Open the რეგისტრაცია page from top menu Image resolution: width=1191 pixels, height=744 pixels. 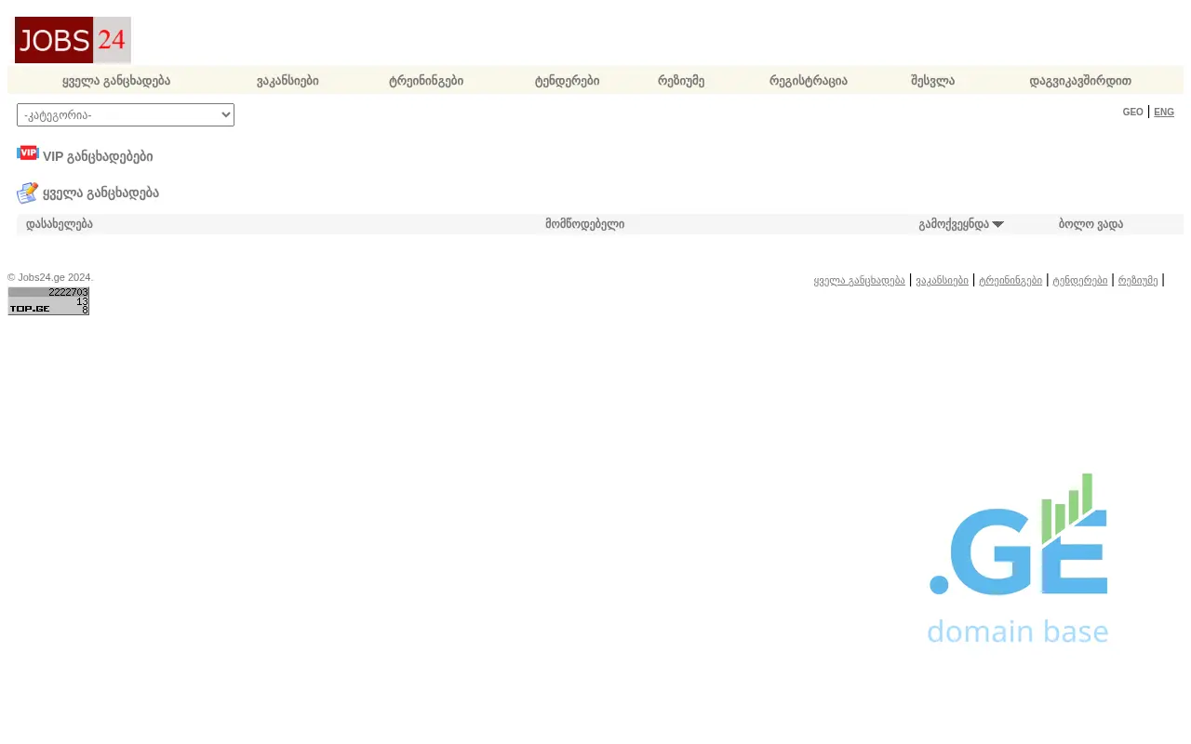[808, 81]
